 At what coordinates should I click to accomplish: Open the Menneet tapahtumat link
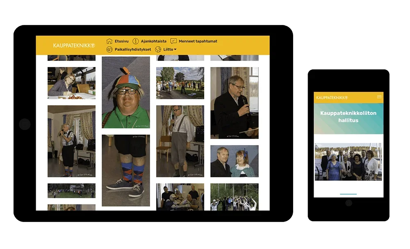[198, 41]
